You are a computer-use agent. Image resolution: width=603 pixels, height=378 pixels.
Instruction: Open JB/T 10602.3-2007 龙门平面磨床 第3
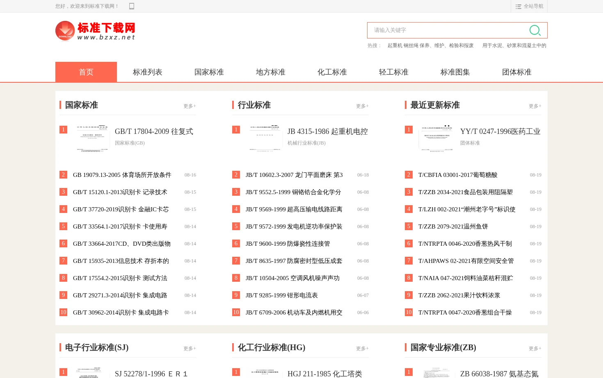294,175
